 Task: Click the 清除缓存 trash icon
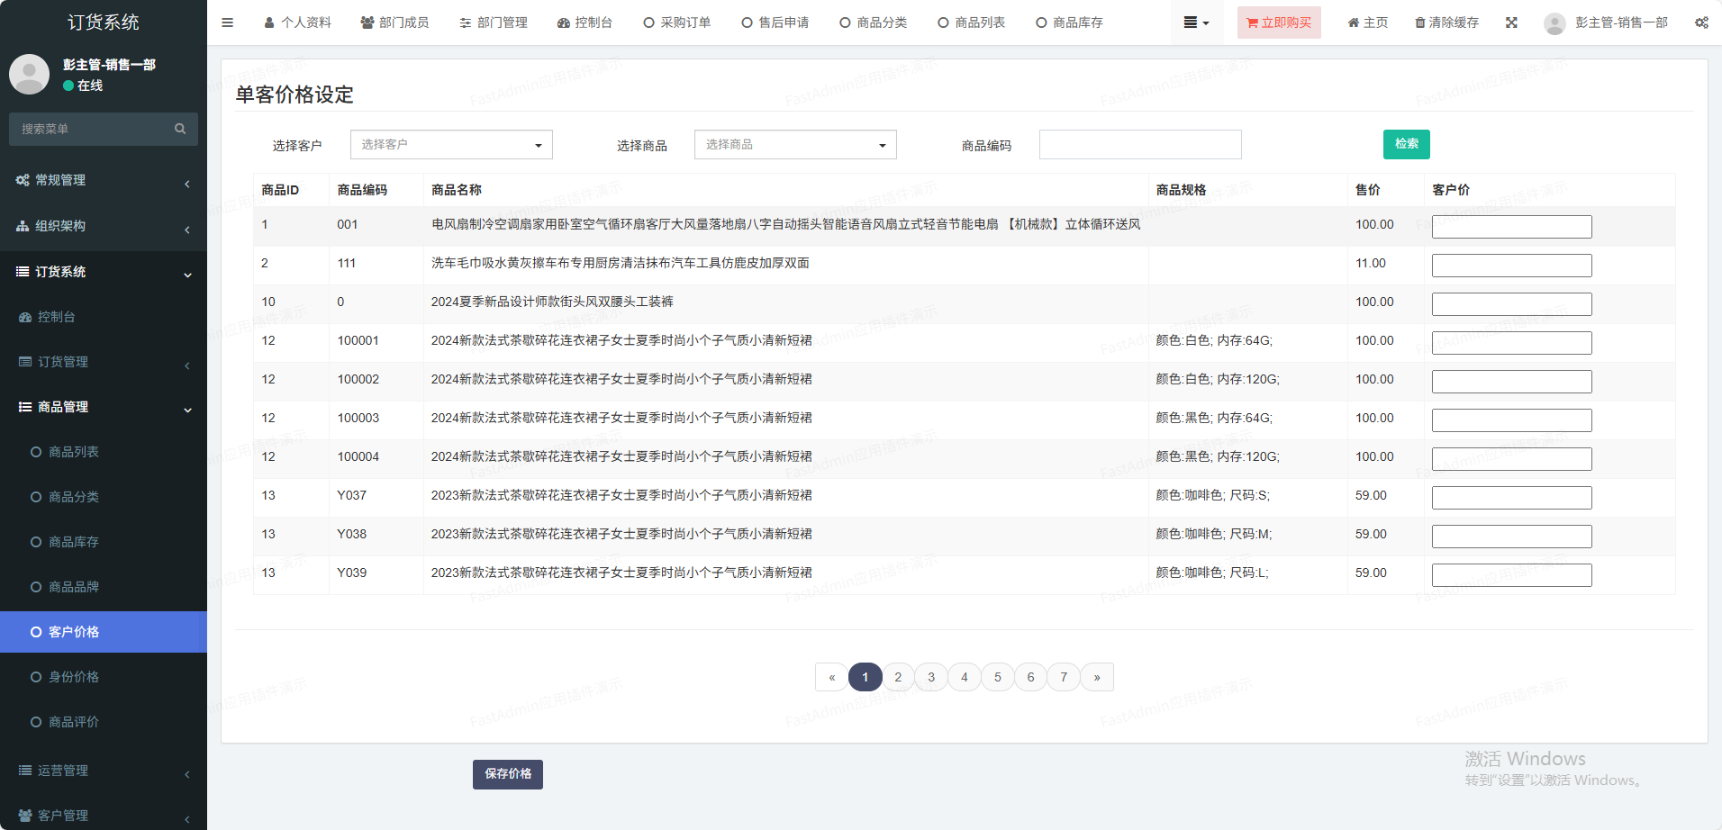point(1446,23)
